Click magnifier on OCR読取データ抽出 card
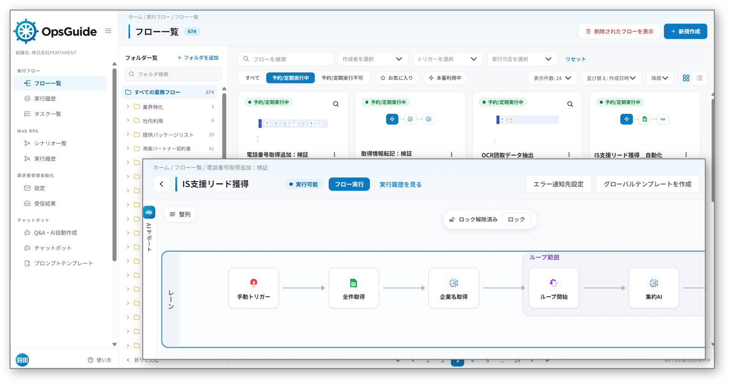Screen dimensions: 730x384 [x=570, y=104]
